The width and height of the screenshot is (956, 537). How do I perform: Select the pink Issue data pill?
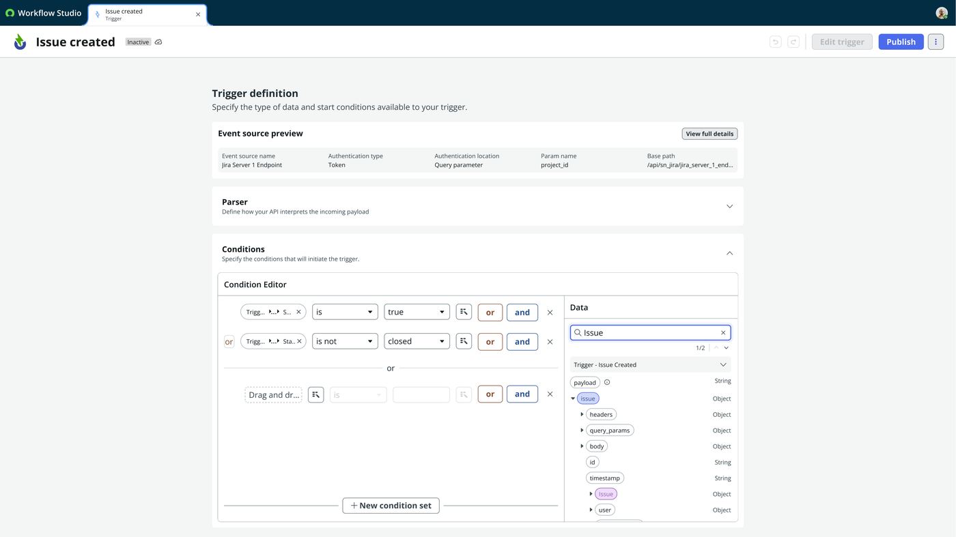click(x=606, y=494)
